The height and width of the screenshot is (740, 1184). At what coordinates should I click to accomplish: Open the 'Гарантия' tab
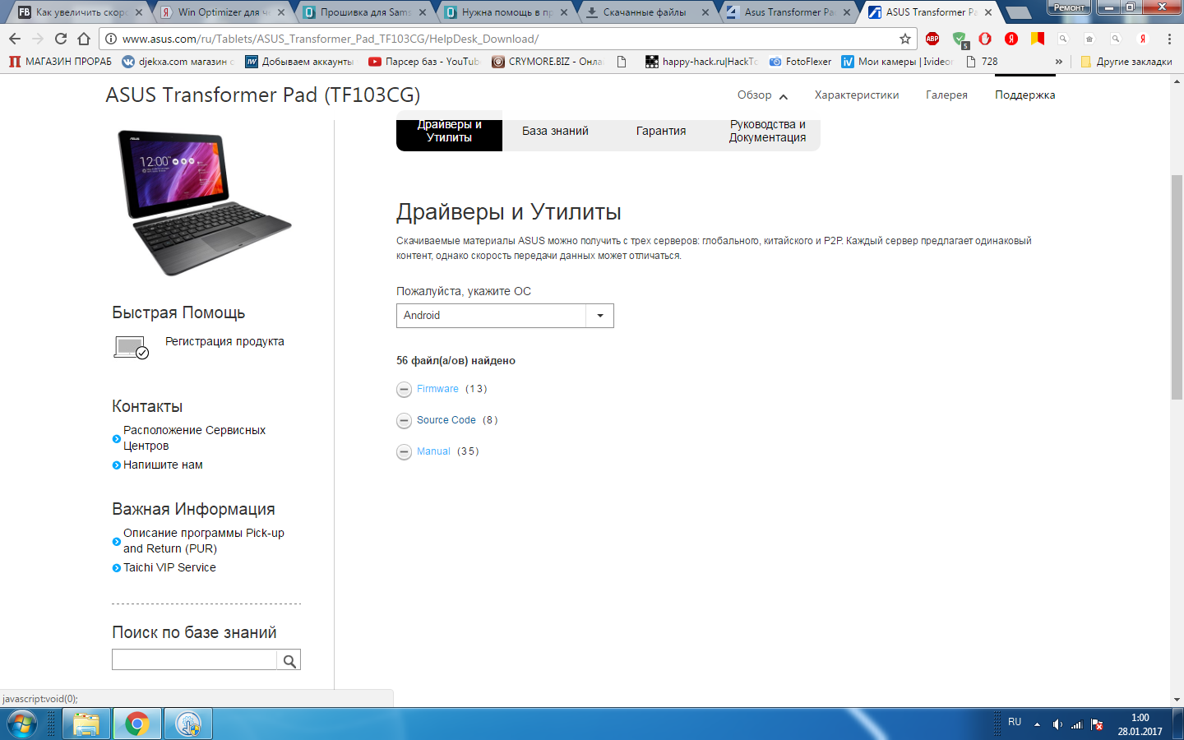(661, 131)
